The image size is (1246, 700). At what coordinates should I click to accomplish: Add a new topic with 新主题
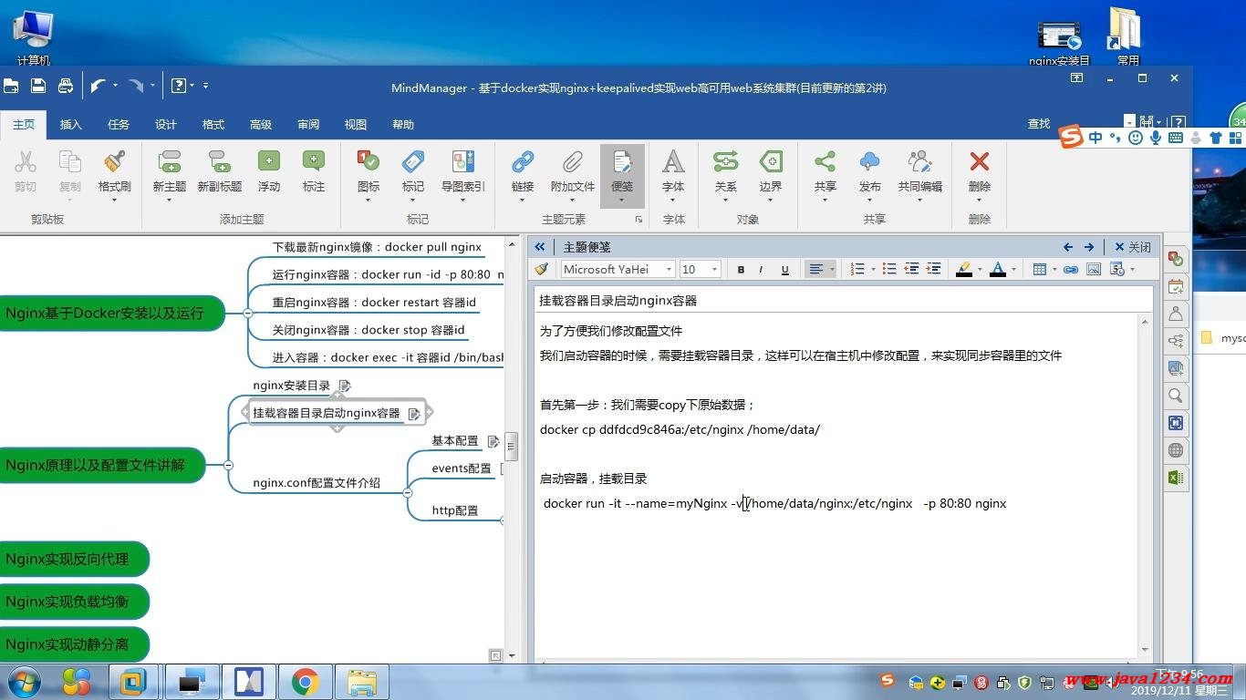pos(170,171)
